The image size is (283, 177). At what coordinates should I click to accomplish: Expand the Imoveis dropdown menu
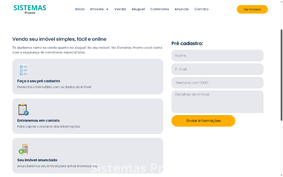(x=99, y=9)
